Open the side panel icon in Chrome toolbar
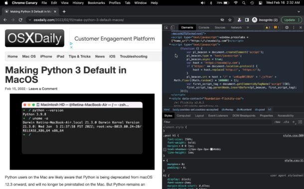This screenshot has height=189, width=304. [247, 20]
